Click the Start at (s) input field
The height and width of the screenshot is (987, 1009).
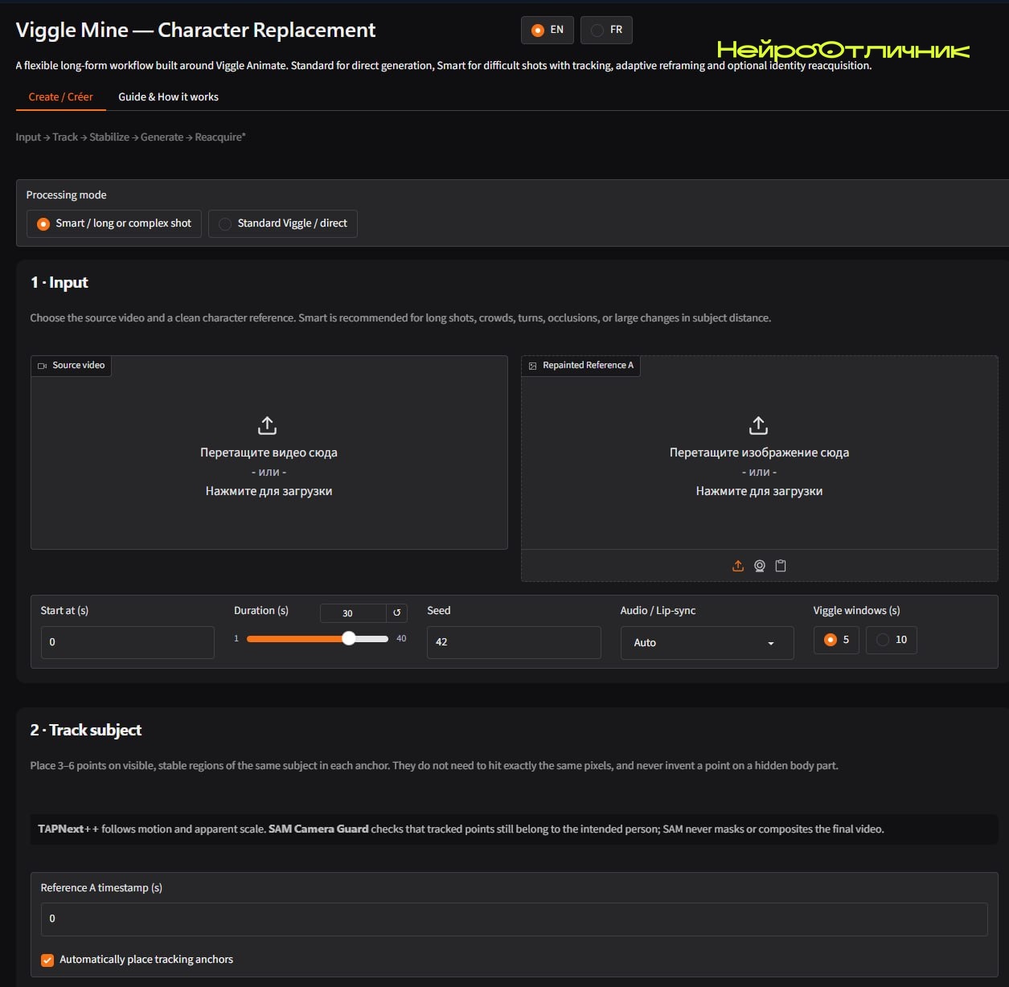tap(127, 642)
